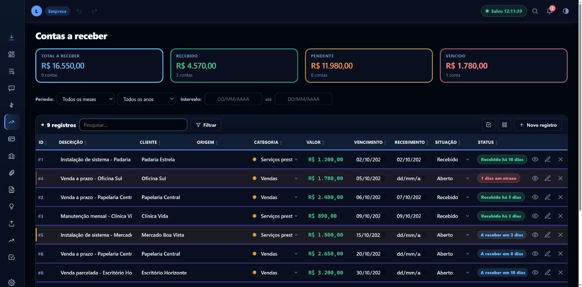This screenshot has width=582, height=287.
Task: Click the undo arrow icon
Action: pyautogui.click(x=79, y=11)
